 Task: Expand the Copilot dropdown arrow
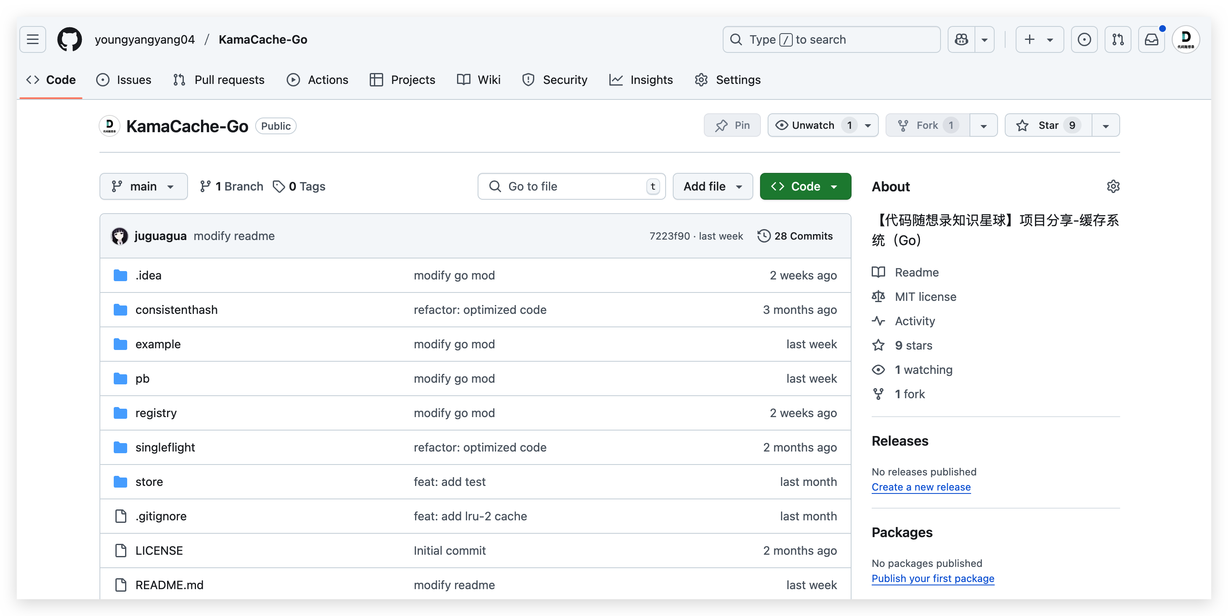click(985, 39)
